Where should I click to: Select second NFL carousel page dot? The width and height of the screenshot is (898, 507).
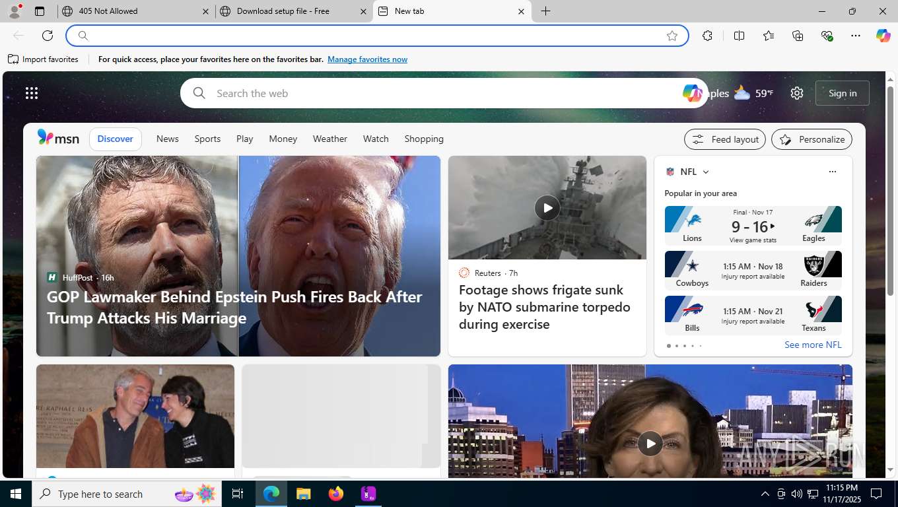tap(676, 346)
